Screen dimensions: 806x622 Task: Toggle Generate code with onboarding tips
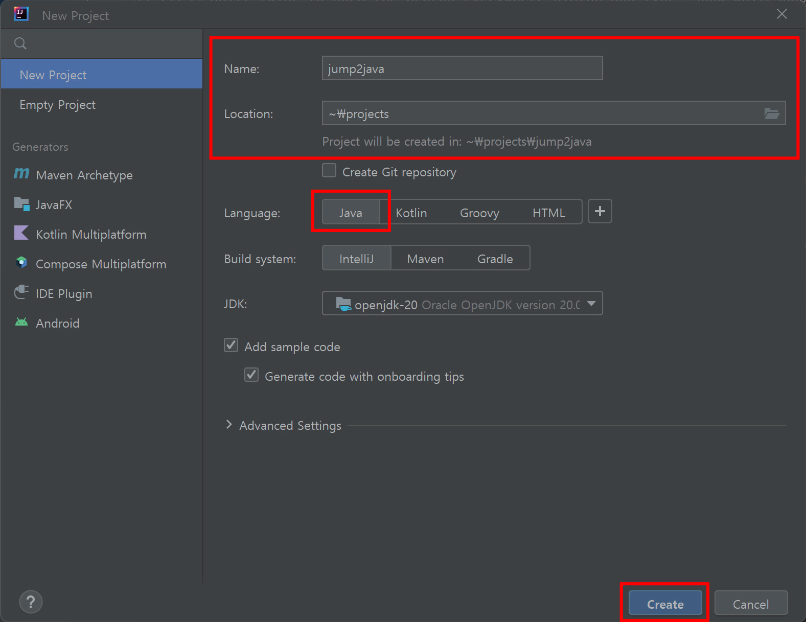(x=251, y=375)
